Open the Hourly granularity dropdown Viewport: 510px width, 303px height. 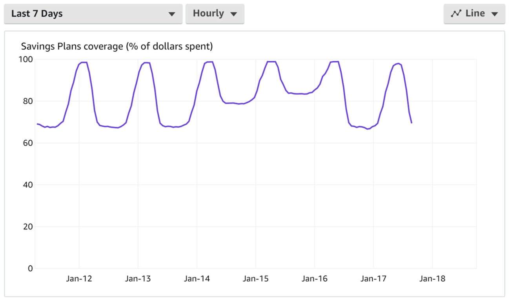tap(215, 14)
